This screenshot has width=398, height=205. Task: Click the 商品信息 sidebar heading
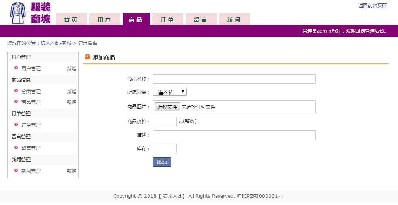[21, 80]
